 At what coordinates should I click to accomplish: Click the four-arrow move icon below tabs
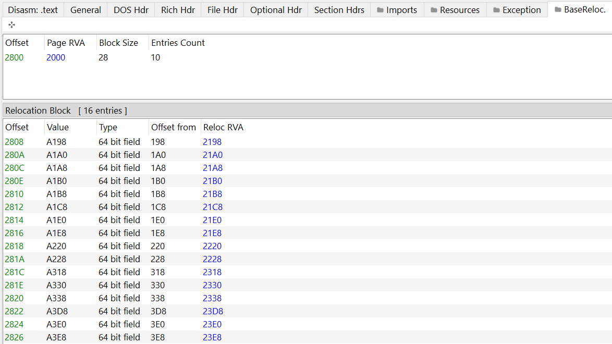pyautogui.click(x=11, y=25)
